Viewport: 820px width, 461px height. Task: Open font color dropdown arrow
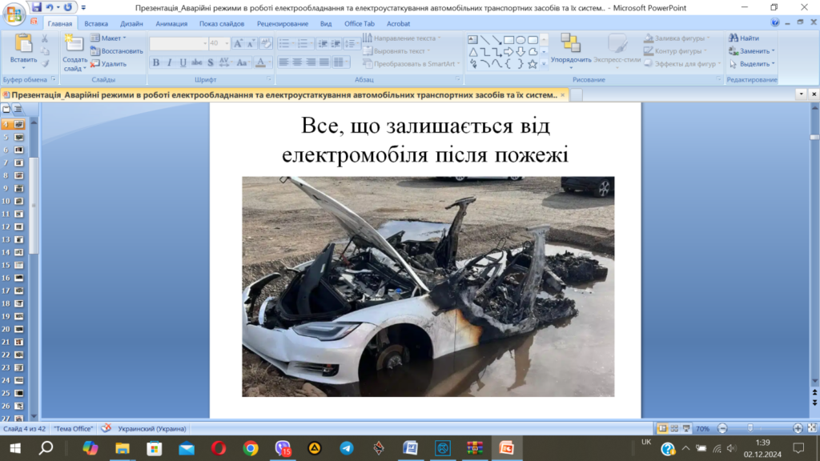[x=269, y=62]
